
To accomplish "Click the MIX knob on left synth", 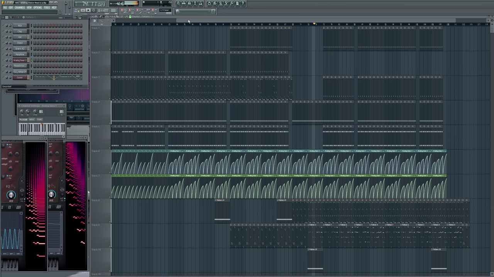I will pos(11,195).
